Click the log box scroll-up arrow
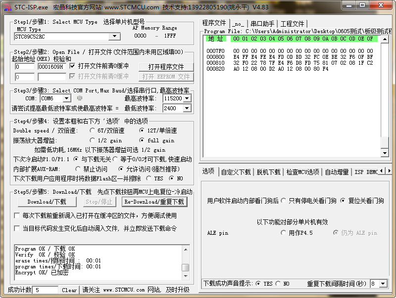Screen dimensions: 396x298 coord(186,250)
